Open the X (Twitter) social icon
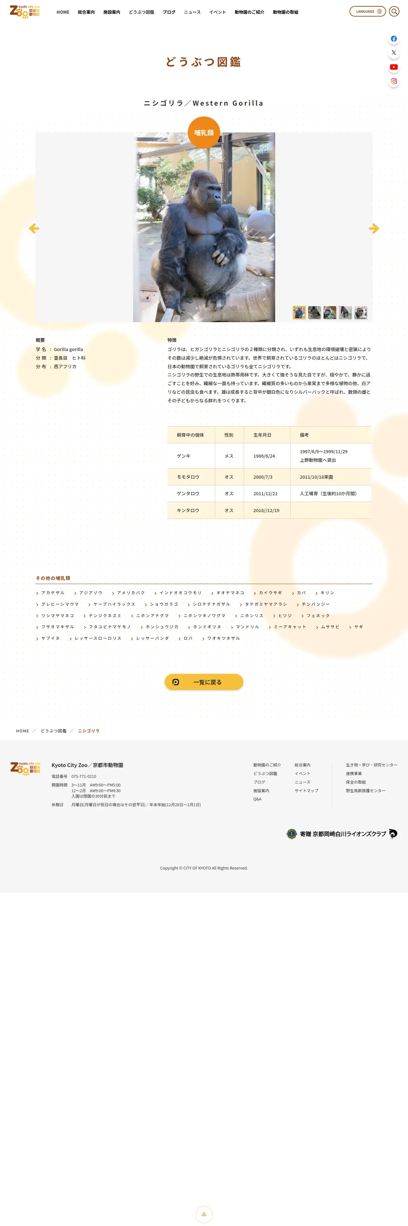The height and width of the screenshot is (1226, 408). 393,53
